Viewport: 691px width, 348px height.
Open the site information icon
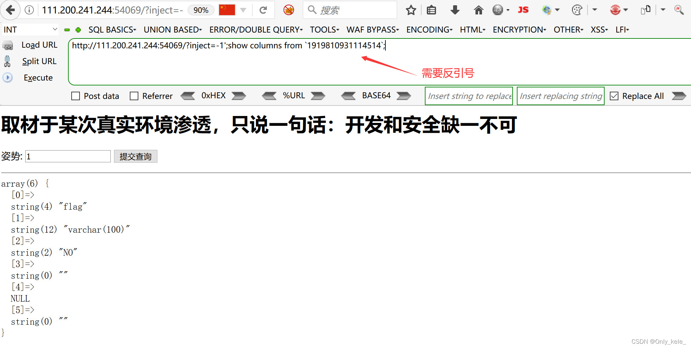(x=29, y=10)
